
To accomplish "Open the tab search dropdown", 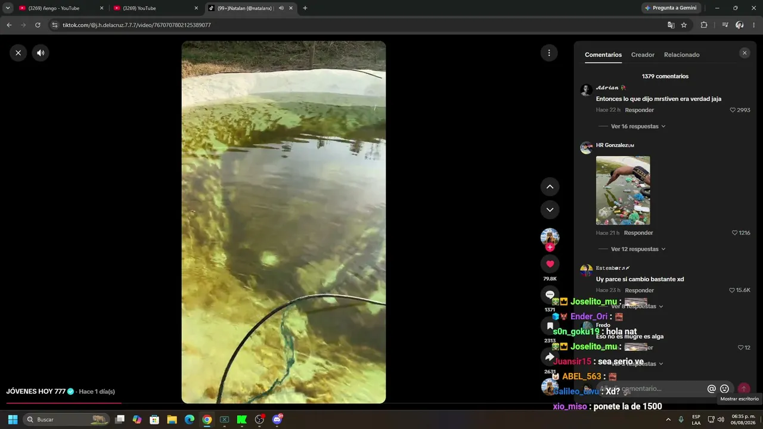I will point(8,8).
